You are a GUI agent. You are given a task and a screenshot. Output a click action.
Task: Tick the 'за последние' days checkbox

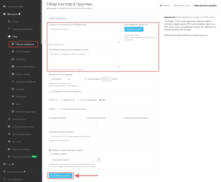[x=85, y=79]
